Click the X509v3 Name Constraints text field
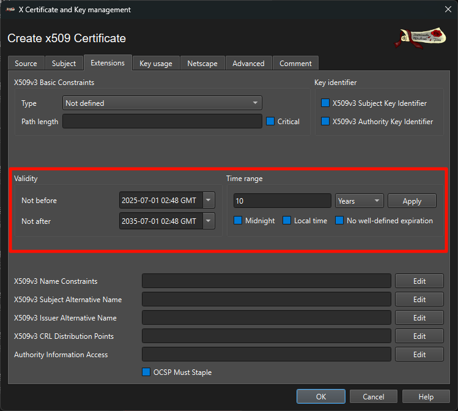The width and height of the screenshot is (458, 411). pos(267,281)
